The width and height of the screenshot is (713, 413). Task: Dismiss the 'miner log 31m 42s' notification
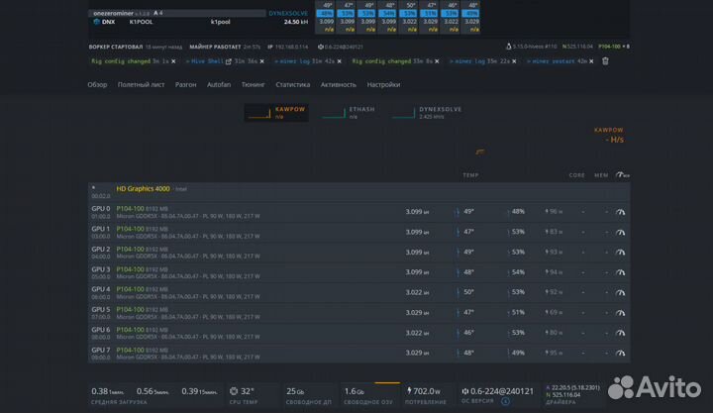coord(340,61)
